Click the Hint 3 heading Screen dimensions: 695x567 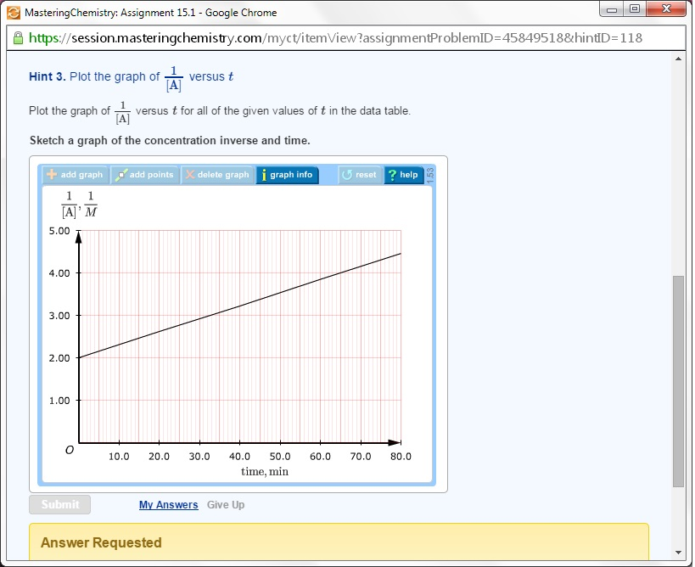point(45,76)
